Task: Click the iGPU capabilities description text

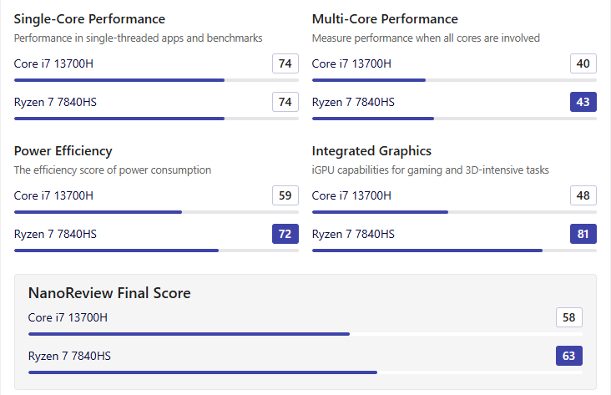Action: [431, 170]
